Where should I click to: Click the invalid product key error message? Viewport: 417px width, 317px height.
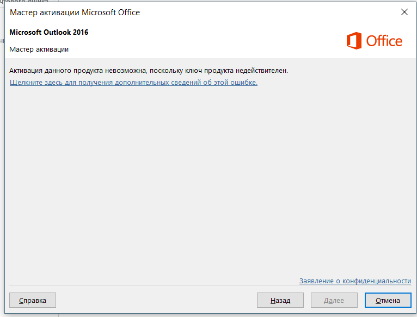[x=149, y=71]
